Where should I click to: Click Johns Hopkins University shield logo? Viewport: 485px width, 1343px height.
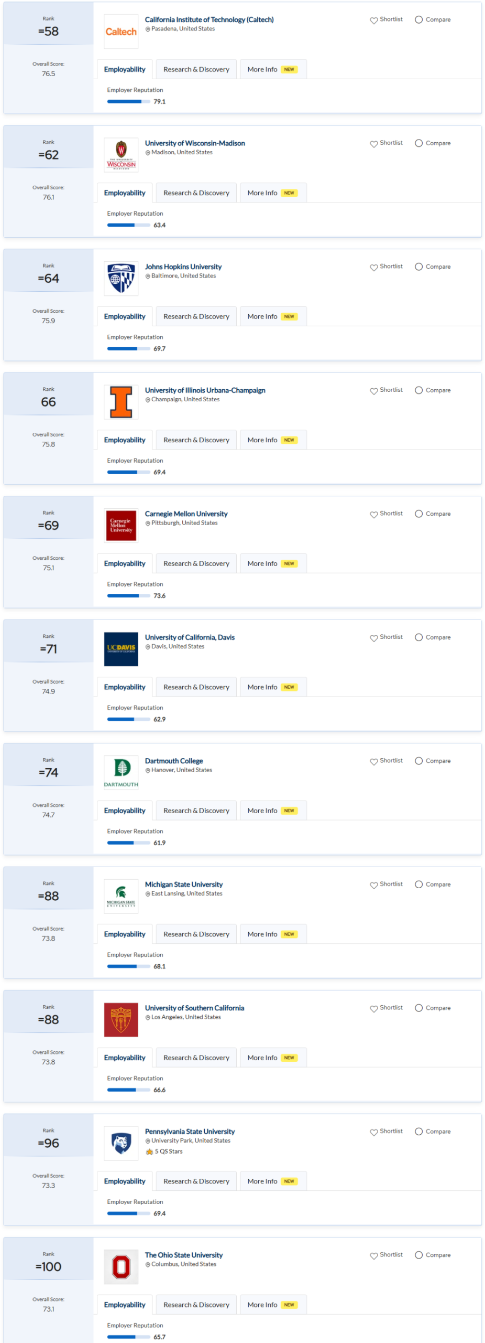pyautogui.click(x=121, y=279)
